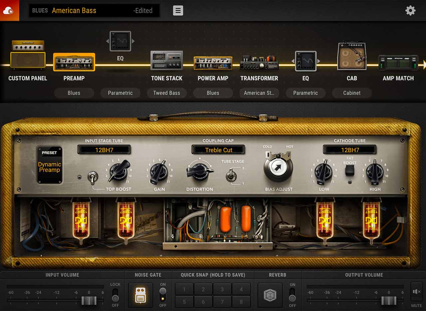Viewport: 426px width, 311px height.
Task: Select Quick Snap slot 2
Action: point(203,289)
